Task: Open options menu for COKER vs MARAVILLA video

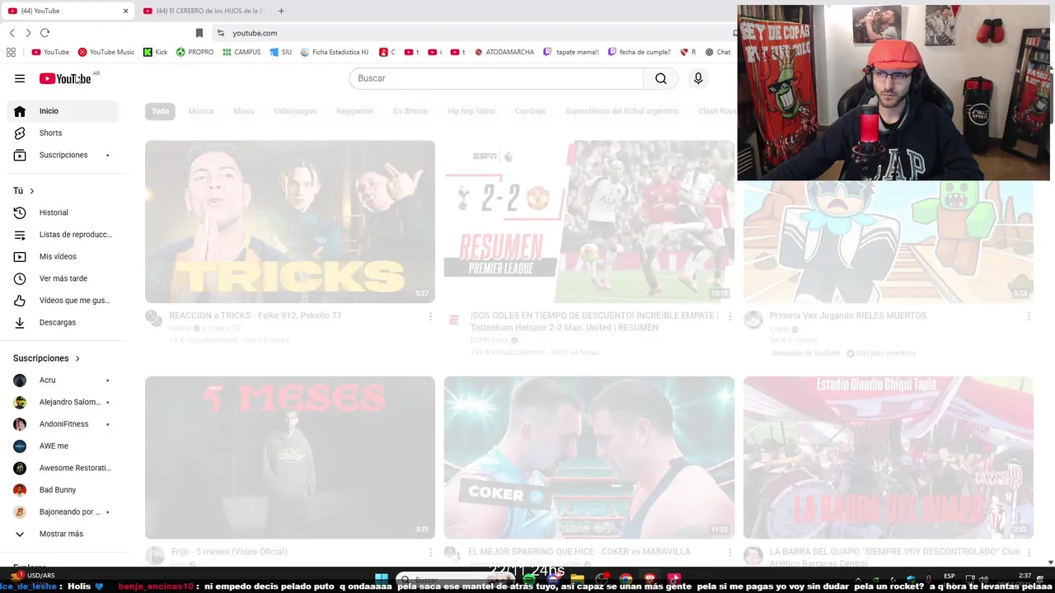Action: (729, 553)
